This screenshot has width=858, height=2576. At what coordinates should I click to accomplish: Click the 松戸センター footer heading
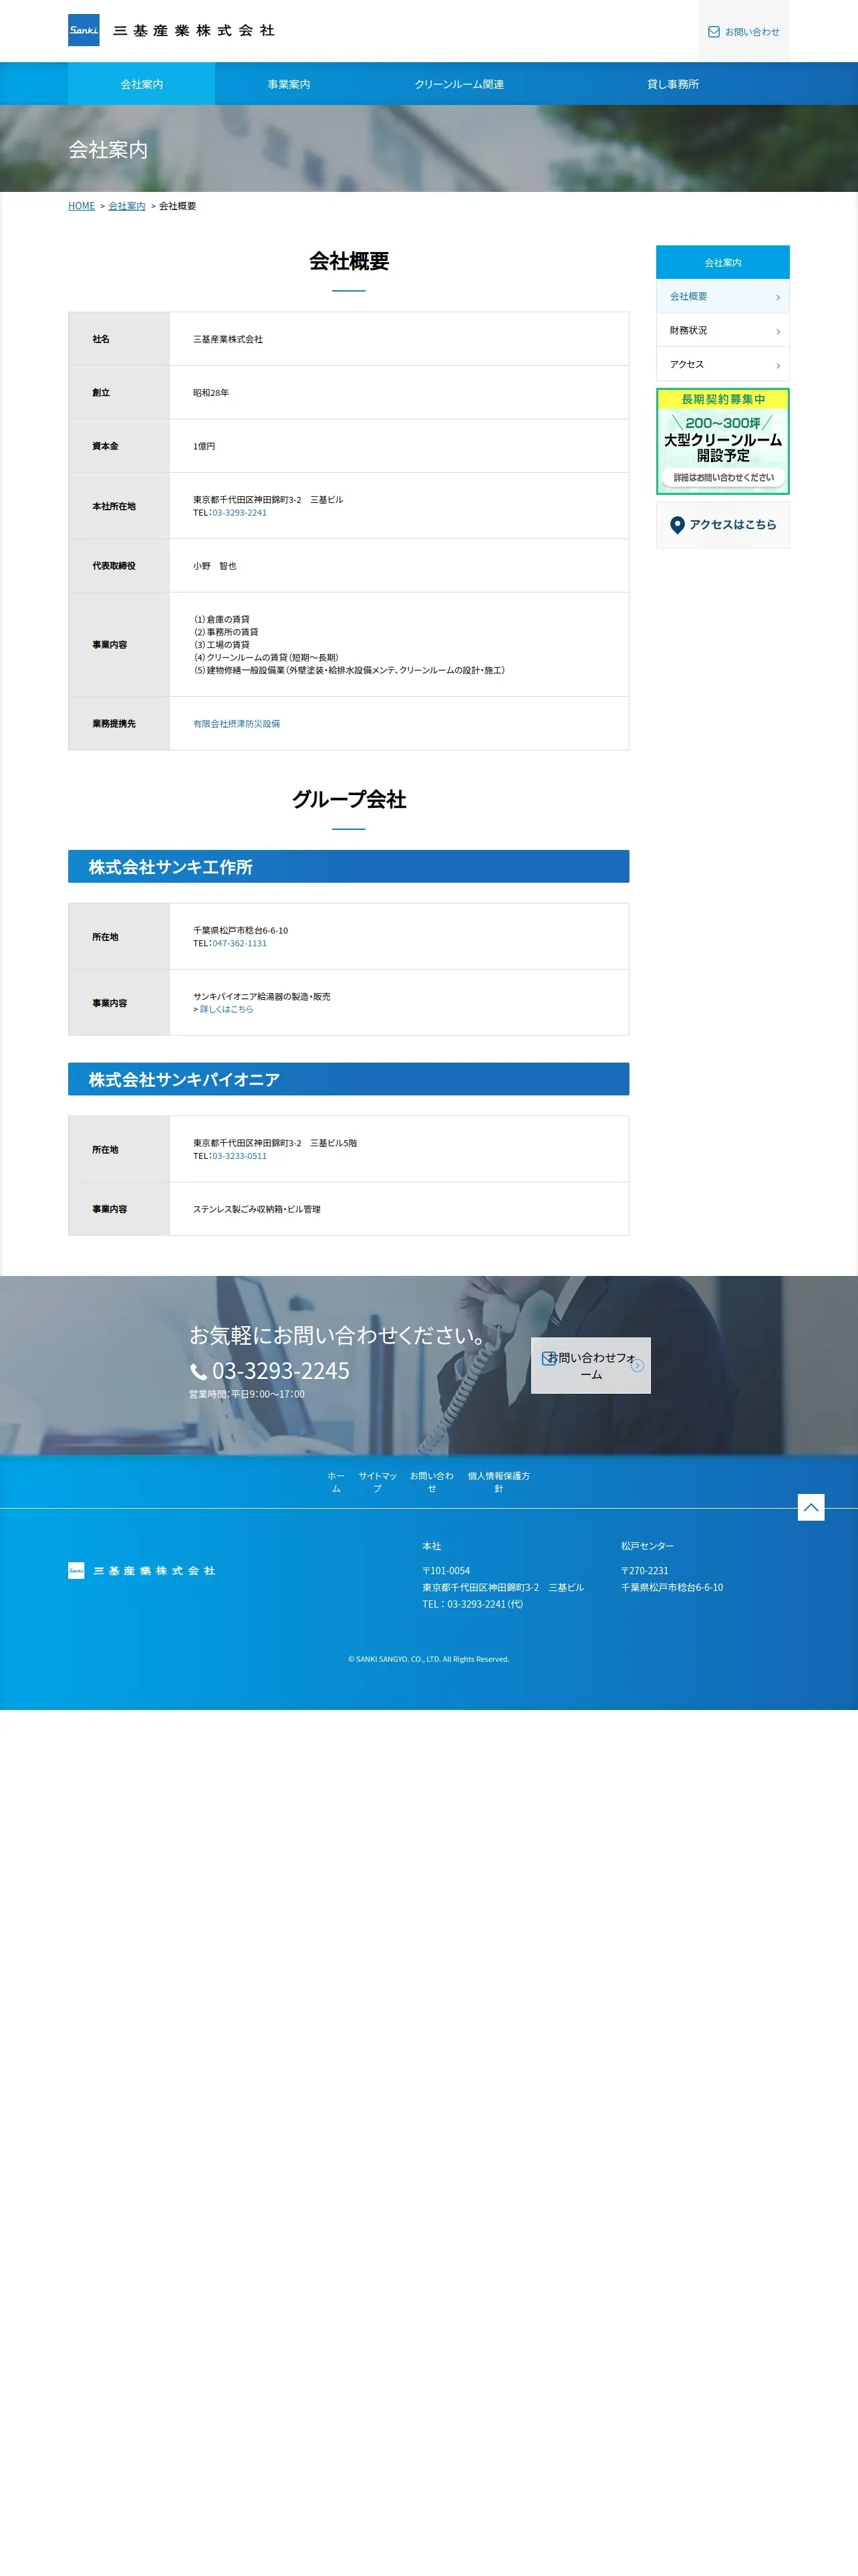click(x=648, y=1546)
